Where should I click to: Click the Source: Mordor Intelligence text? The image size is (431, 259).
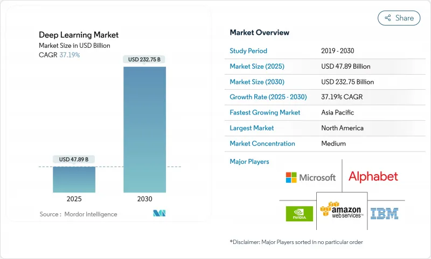[x=78, y=214]
